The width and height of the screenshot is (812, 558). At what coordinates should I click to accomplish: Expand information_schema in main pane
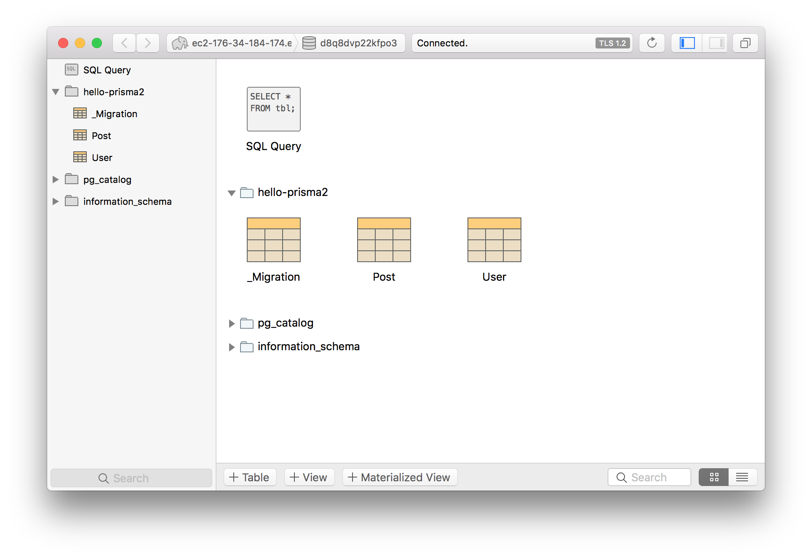click(x=232, y=347)
